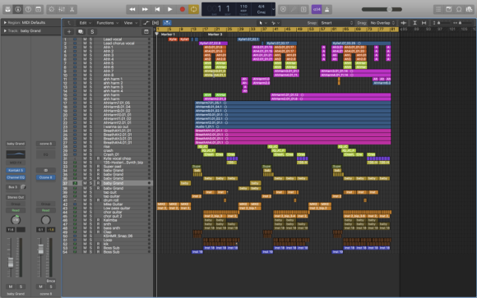Toggle the blue Catch Playhead button
477x298 pixels.
point(167,23)
